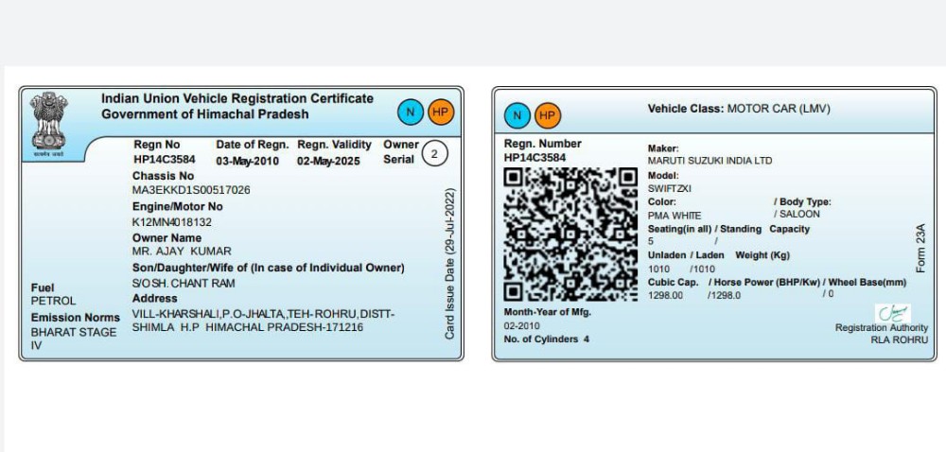The width and height of the screenshot is (946, 452).
Task: Click the 'Registration Authority' text
Action: coord(882,328)
